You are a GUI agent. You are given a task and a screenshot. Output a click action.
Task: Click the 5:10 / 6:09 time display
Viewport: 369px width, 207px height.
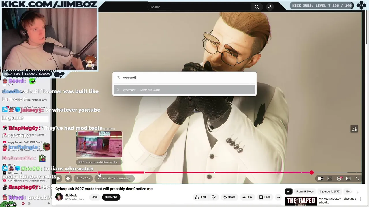tap(83, 179)
